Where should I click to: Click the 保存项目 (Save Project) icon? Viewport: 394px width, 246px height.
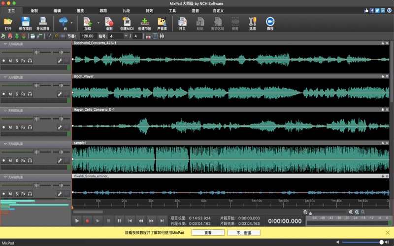(x=25, y=22)
